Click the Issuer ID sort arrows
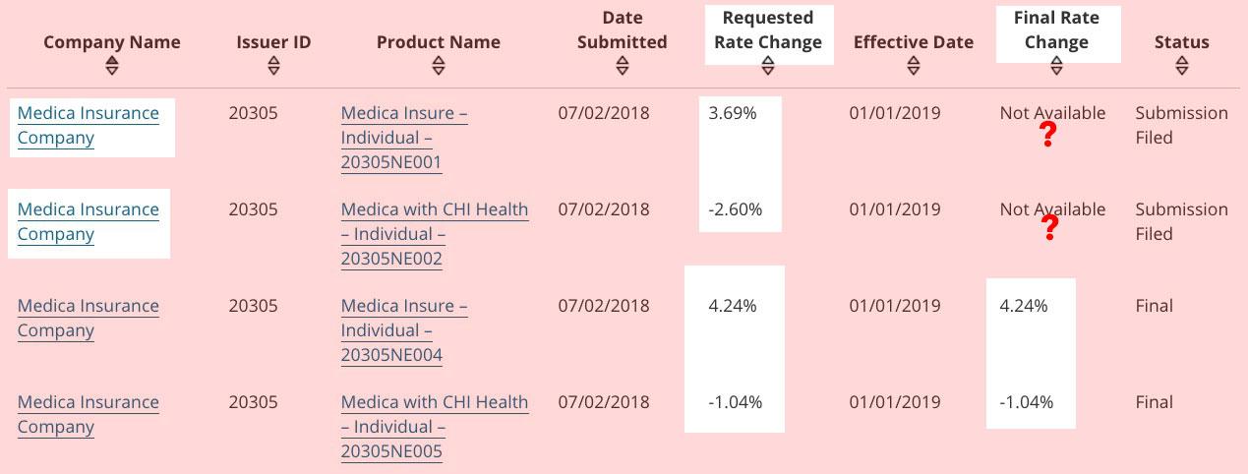The image size is (1248, 474). coord(273,66)
